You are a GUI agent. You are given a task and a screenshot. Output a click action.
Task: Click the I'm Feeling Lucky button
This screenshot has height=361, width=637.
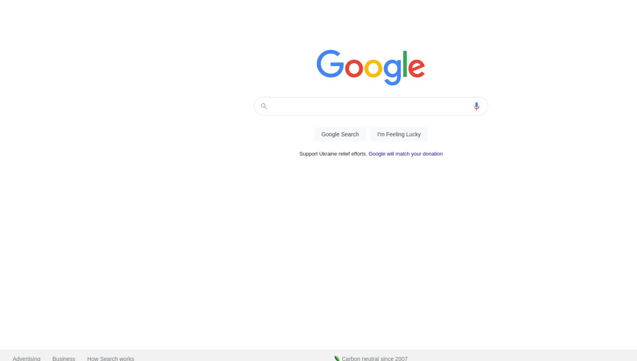(x=399, y=134)
